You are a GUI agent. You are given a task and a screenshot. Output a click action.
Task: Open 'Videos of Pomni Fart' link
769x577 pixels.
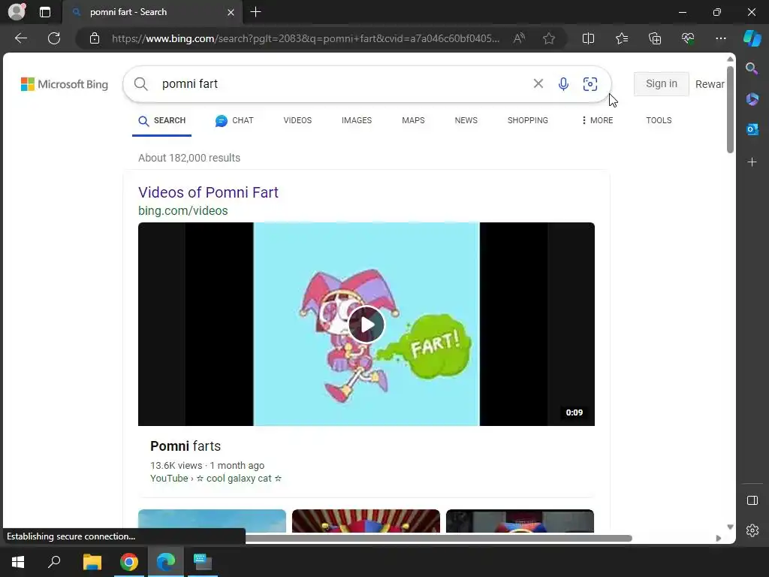(208, 192)
